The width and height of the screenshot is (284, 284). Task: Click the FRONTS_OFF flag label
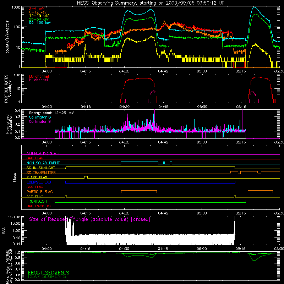tap(37, 201)
